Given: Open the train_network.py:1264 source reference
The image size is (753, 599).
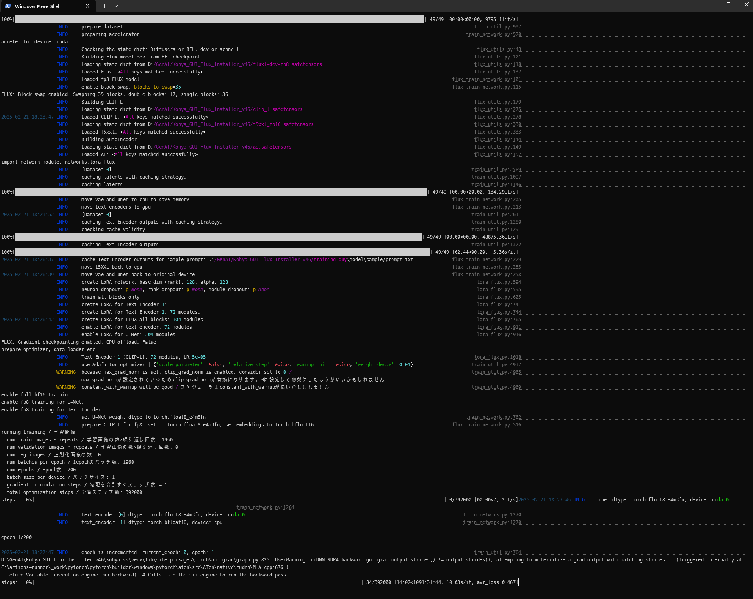Looking at the screenshot, I should (265, 507).
